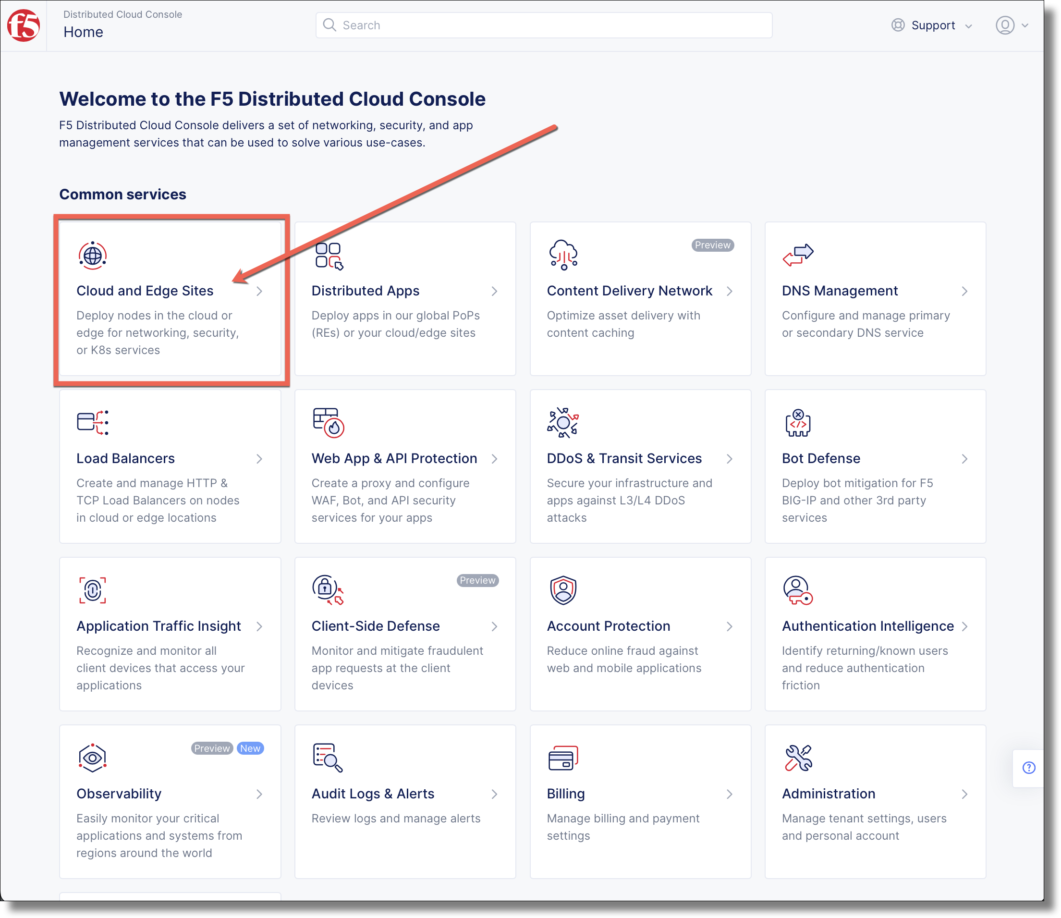Viewport: 1061px width, 918px height.
Task: Select the Content Delivery Network cloud icon
Action: coord(563,255)
